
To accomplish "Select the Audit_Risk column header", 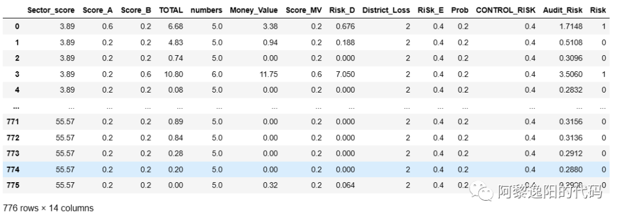I will [563, 10].
